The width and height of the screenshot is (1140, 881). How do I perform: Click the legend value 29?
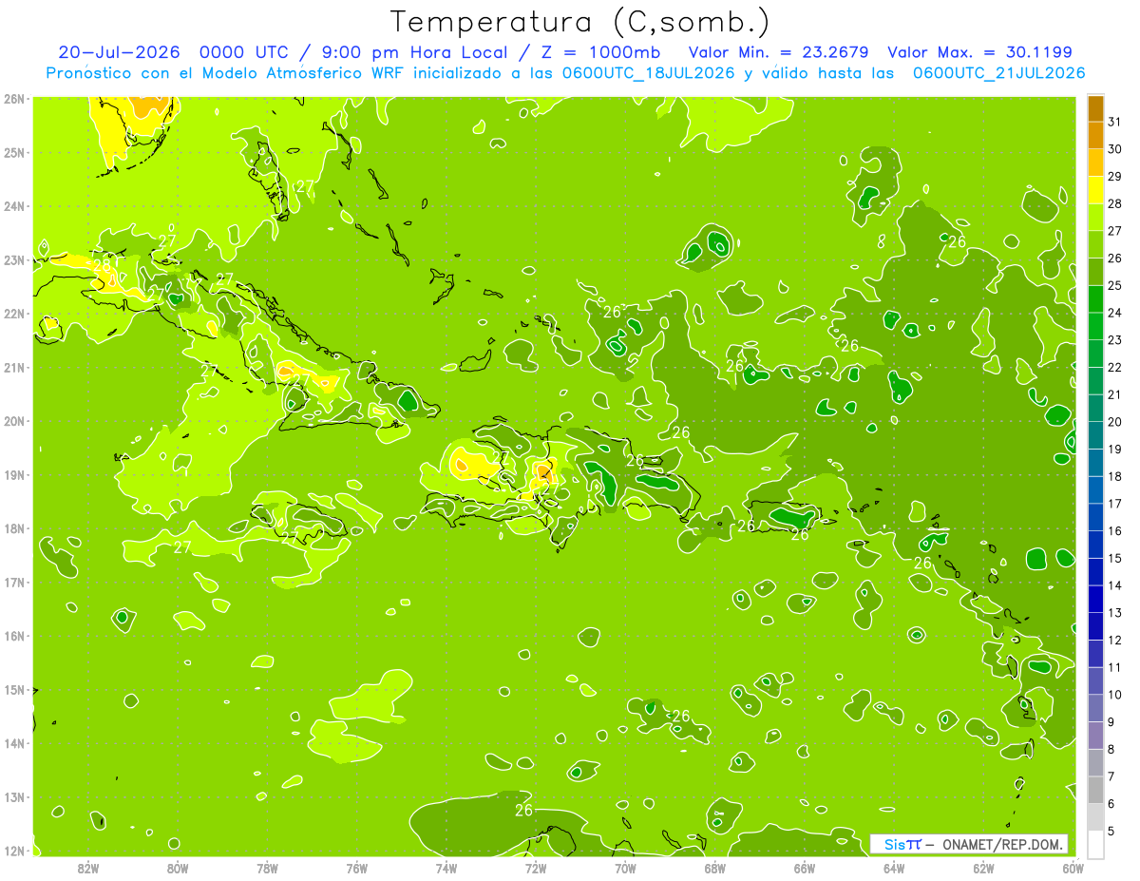pyautogui.click(x=1115, y=177)
